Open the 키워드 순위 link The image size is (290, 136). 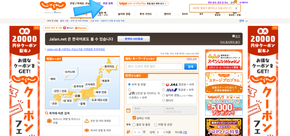pyautogui.click(x=191, y=59)
